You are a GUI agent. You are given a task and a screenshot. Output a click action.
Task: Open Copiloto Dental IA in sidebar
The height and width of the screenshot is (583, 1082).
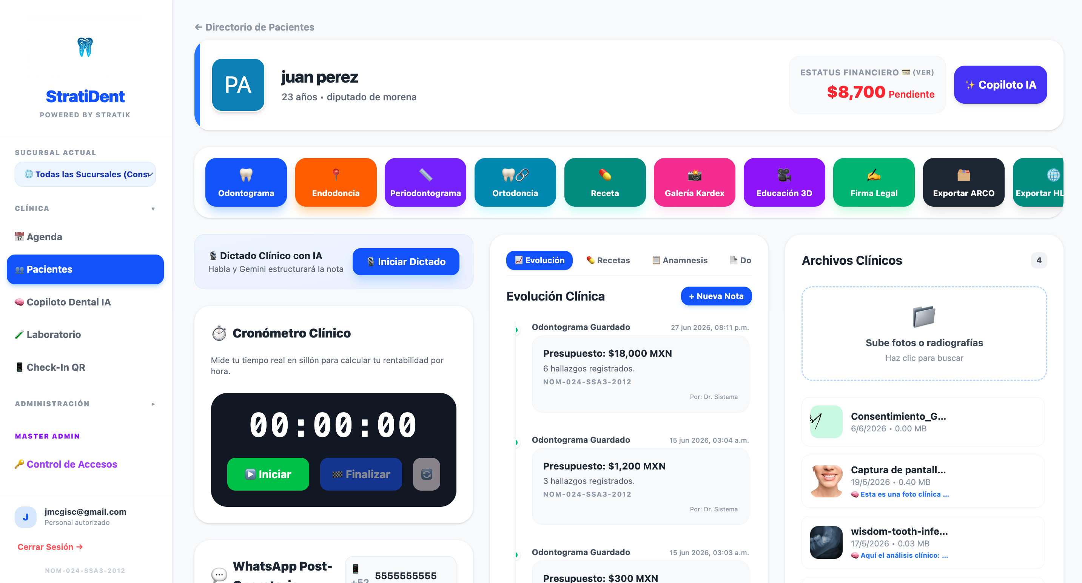(x=85, y=302)
